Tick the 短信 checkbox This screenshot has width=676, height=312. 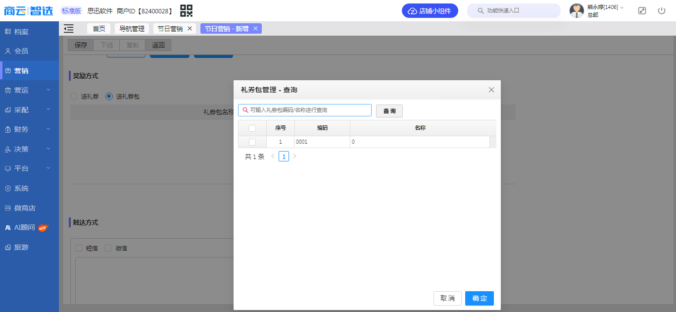[x=79, y=248]
